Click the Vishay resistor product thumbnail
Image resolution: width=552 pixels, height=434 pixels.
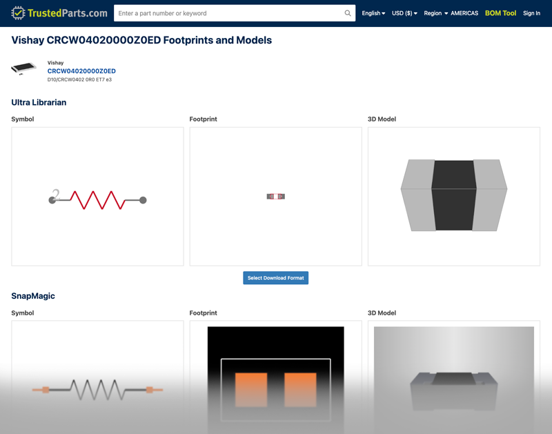pyautogui.click(x=23, y=68)
